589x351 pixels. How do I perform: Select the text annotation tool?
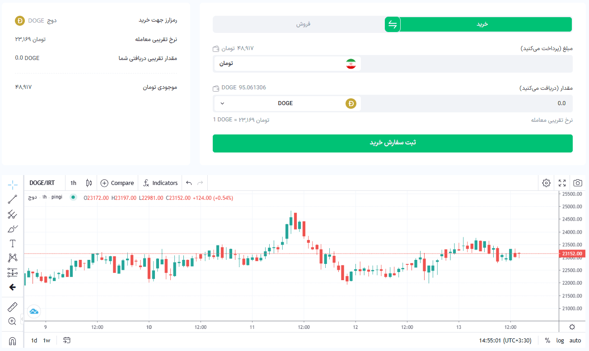13,244
